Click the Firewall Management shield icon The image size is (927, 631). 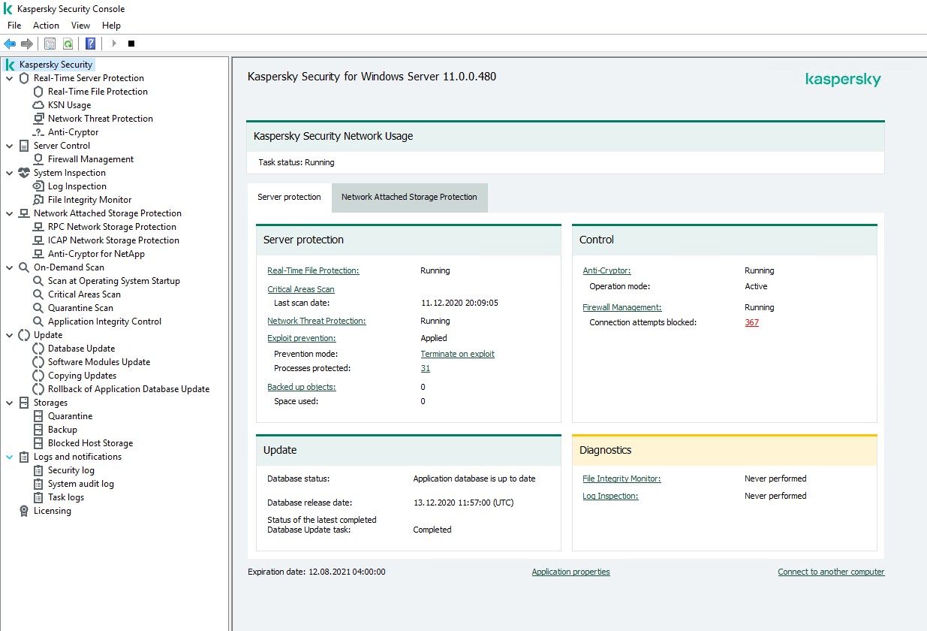38,159
